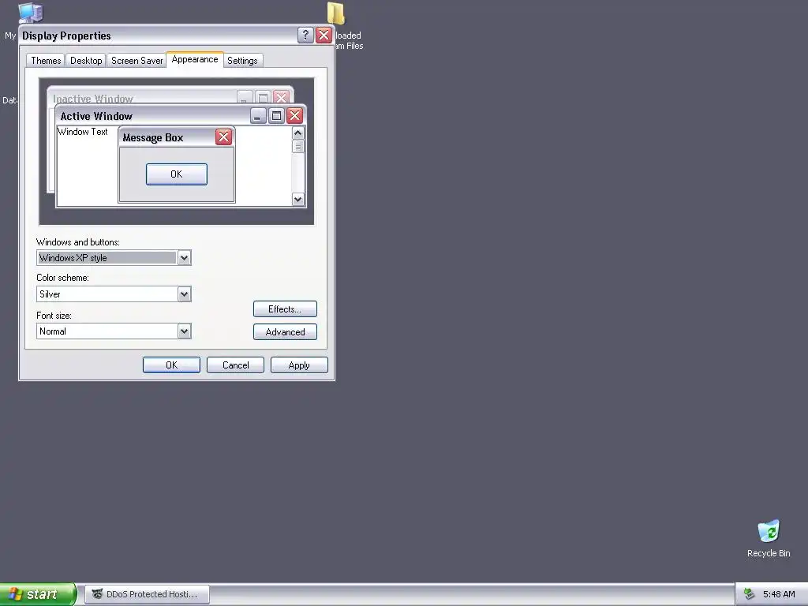The width and height of the screenshot is (808, 606).
Task: Click the Cancel button
Action: pos(235,365)
